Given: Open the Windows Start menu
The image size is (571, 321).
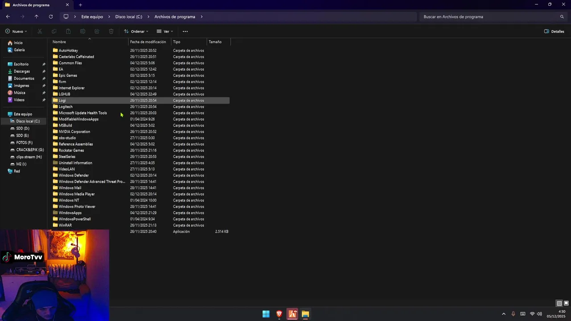Looking at the screenshot, I should [266, 314].
